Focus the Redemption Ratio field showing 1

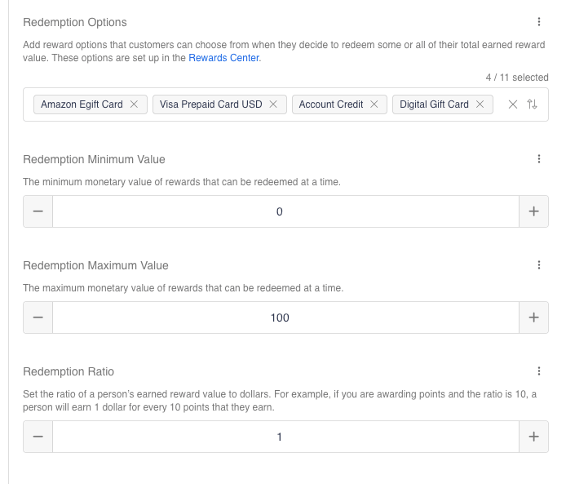pyautogui.click(x=286, y=437)
